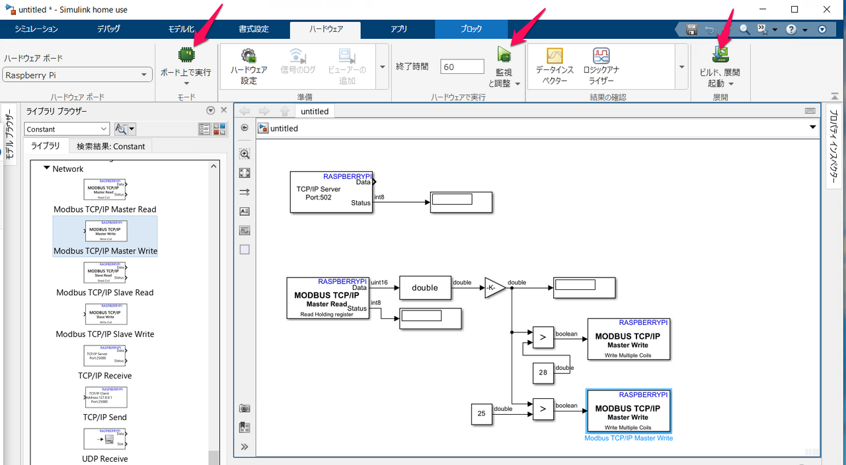This screenshot has height=465, width=846.
Task: Click the save icon in quick access toolbar
Action: click(x=691, y=30)
